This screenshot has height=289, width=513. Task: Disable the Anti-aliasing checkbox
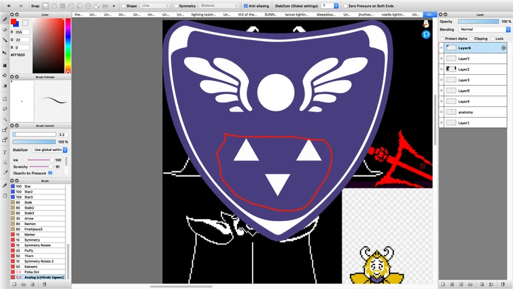coord(246,6)
